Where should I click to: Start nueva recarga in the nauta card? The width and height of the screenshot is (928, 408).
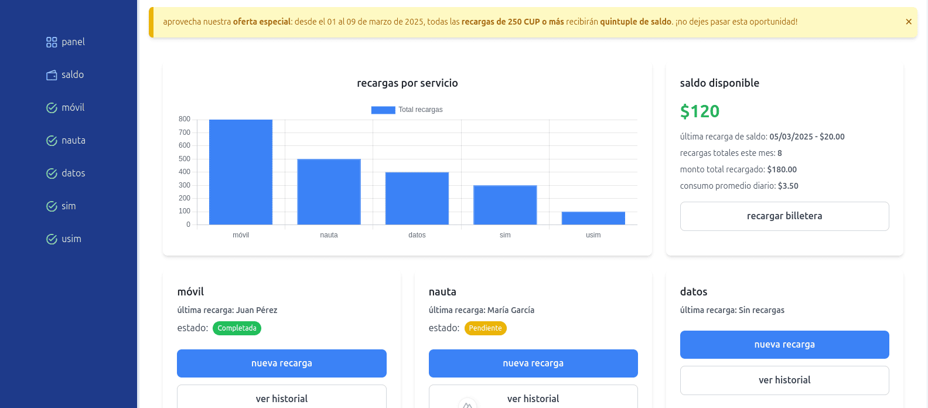[x=533, y=363]
